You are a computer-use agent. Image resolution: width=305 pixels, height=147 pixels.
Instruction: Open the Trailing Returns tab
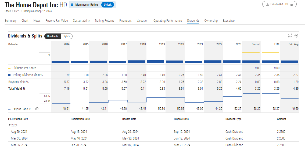105,21
